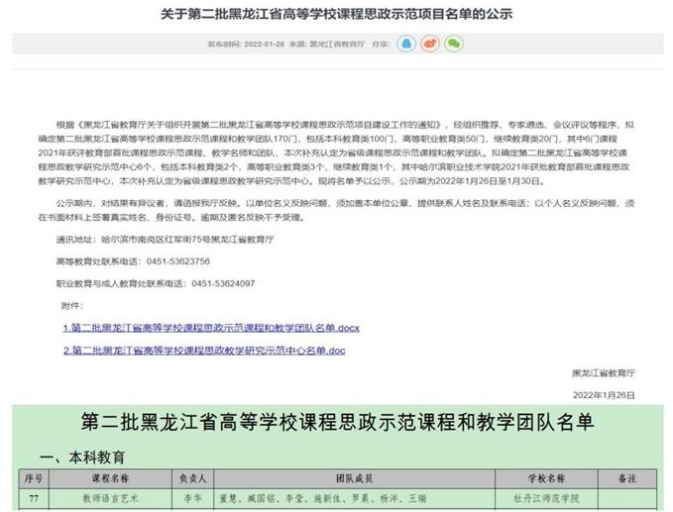Click the 课程名称 column header
The image size is (673, 512).
click(x=111, y=478)
